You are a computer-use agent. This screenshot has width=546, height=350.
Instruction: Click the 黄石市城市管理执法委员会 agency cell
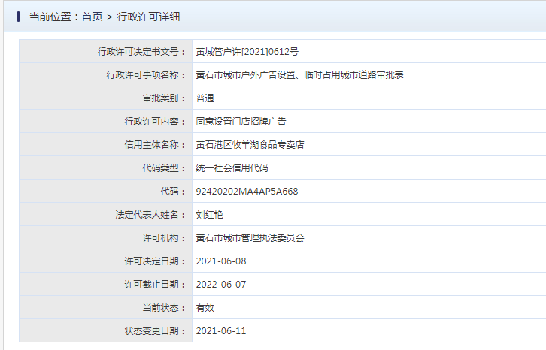[369, 238]
